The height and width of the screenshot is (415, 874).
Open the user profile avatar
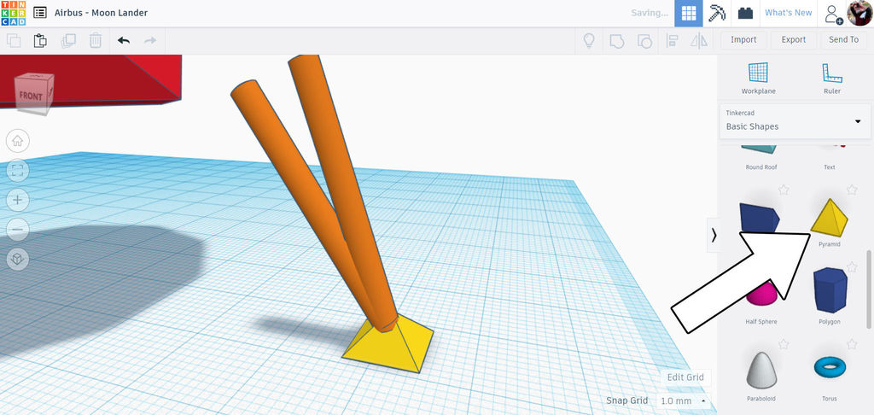860,13
